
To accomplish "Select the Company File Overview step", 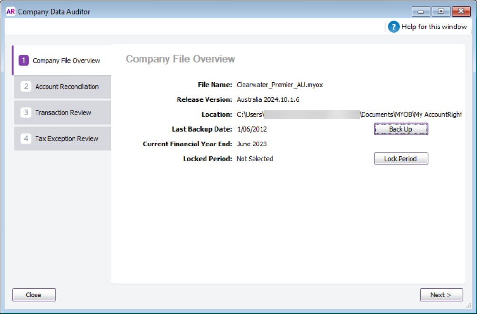I will coord(62,61).
